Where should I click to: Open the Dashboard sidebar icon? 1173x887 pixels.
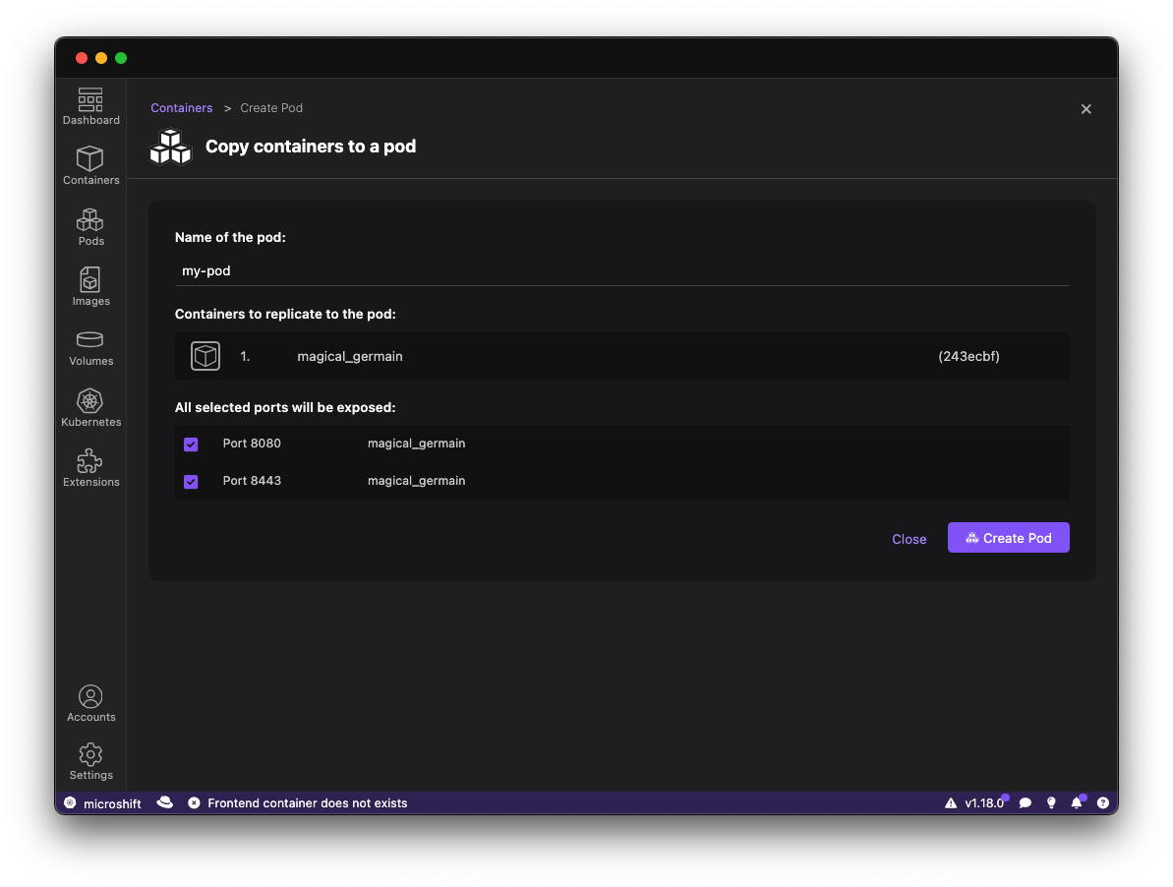tap(90, 107)
